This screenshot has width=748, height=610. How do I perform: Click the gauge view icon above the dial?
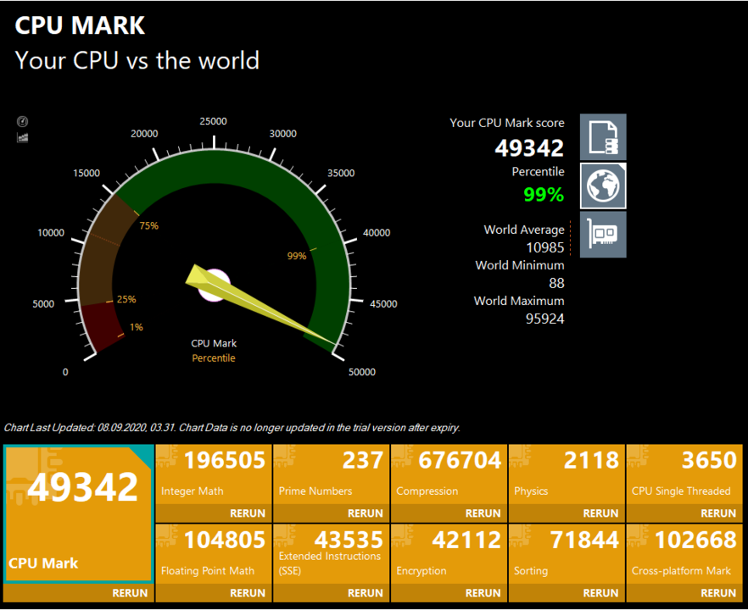[22, 121]
